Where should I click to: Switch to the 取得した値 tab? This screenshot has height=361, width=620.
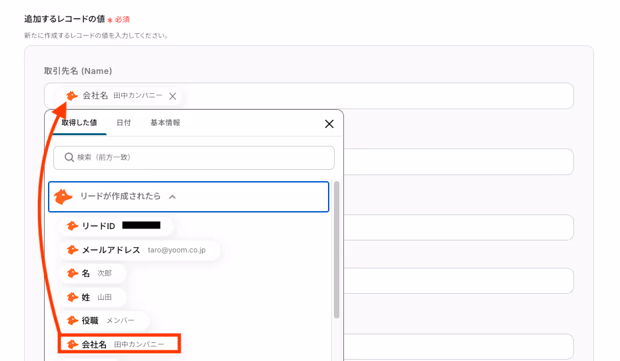[79, 123]
